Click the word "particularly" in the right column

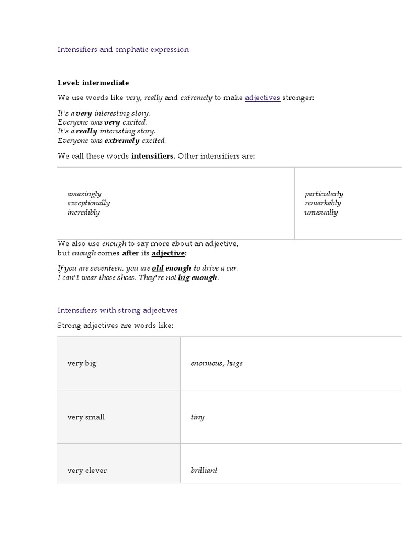tap(324, 194)
